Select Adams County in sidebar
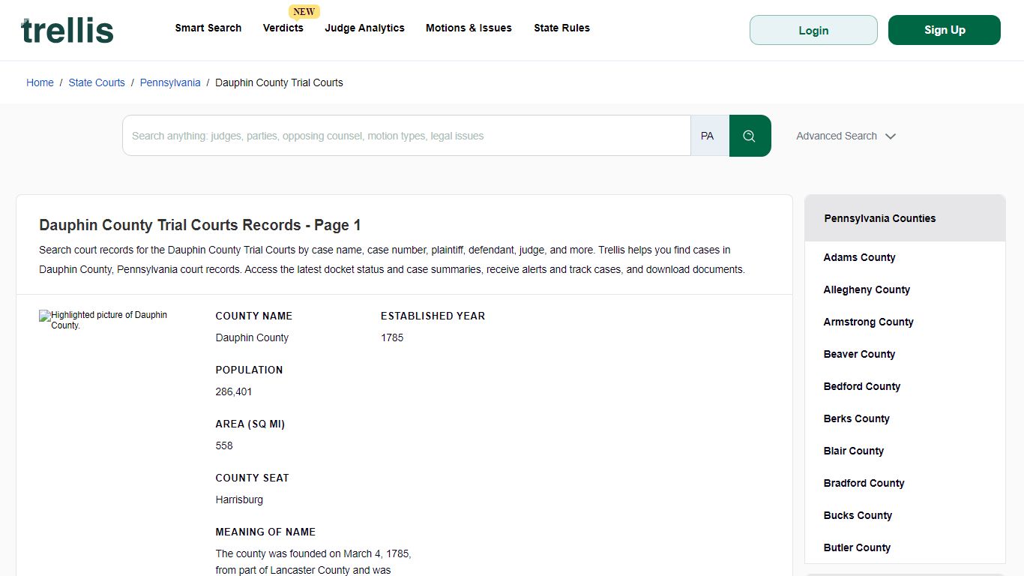Viewport: 1024px width, 576px height. [x=860, y=257]
